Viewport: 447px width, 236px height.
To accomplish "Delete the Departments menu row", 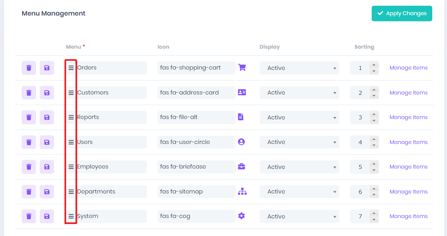I will 29,191.
